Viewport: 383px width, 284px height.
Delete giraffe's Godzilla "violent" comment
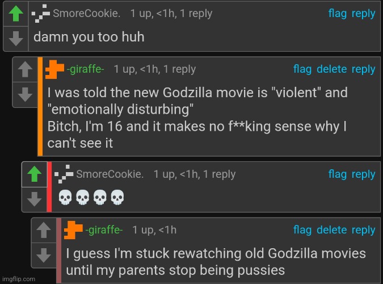331,69
